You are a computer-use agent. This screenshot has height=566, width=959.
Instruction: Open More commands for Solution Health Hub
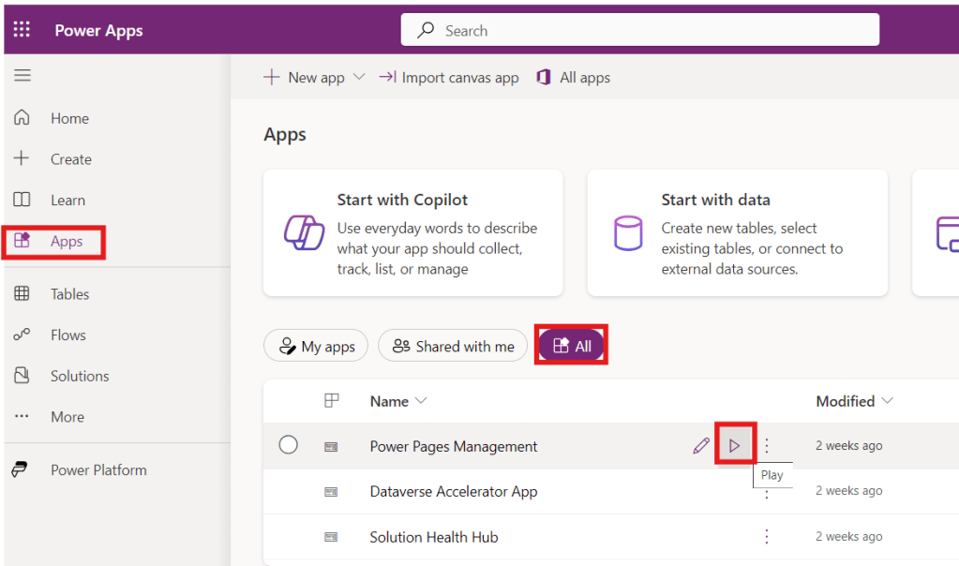(767, 537)
